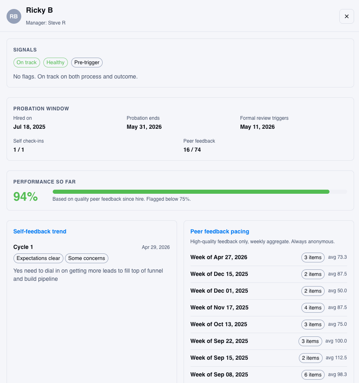Image resolution: width=359 pixels, height=383 pixels.
Task: Close the Ricky B profile panel
Action: click(347, 16)
